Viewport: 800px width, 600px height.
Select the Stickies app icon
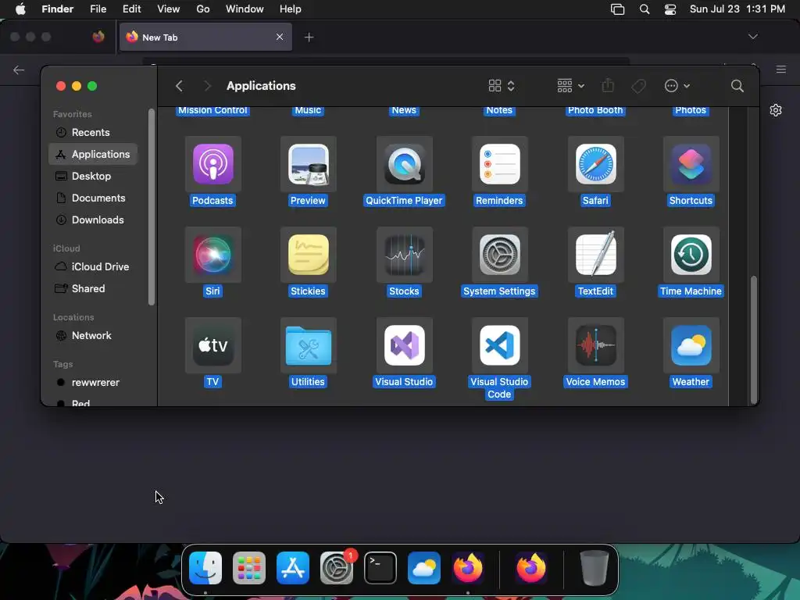(308, 255)
